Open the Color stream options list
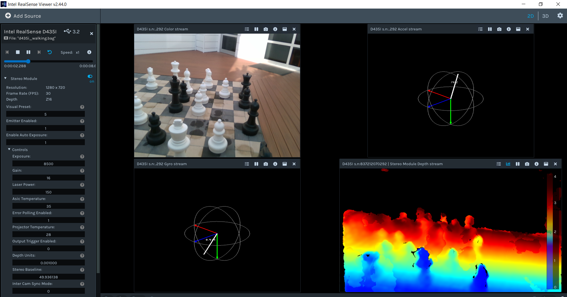This screenshot has width=567, height=297. pos(247,29)
